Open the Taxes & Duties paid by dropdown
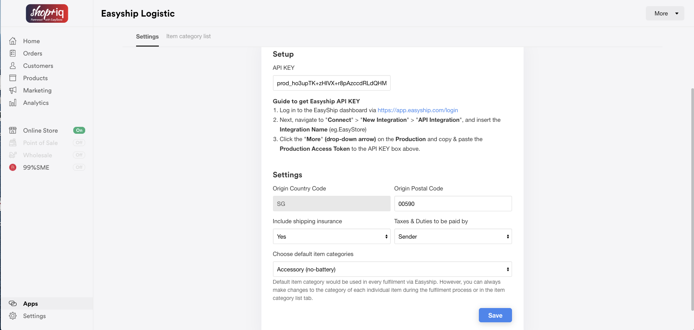Image resolution: width=694 pixels, height=330 pixels. pos(453,236)
